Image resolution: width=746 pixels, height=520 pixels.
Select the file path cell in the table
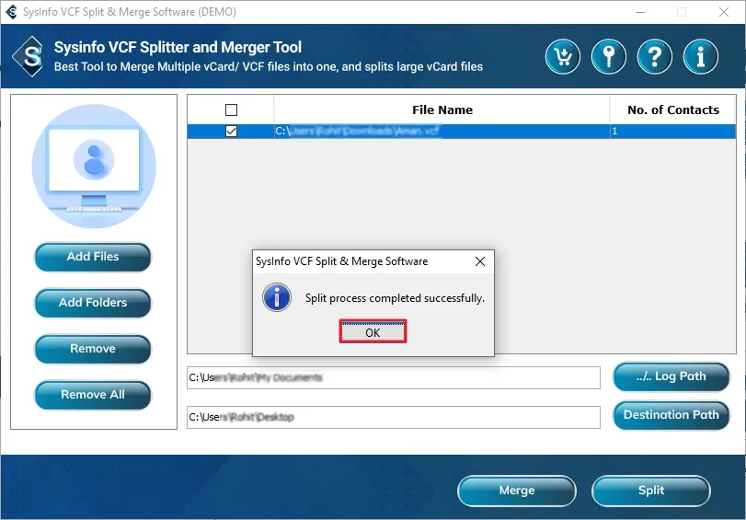442,131
